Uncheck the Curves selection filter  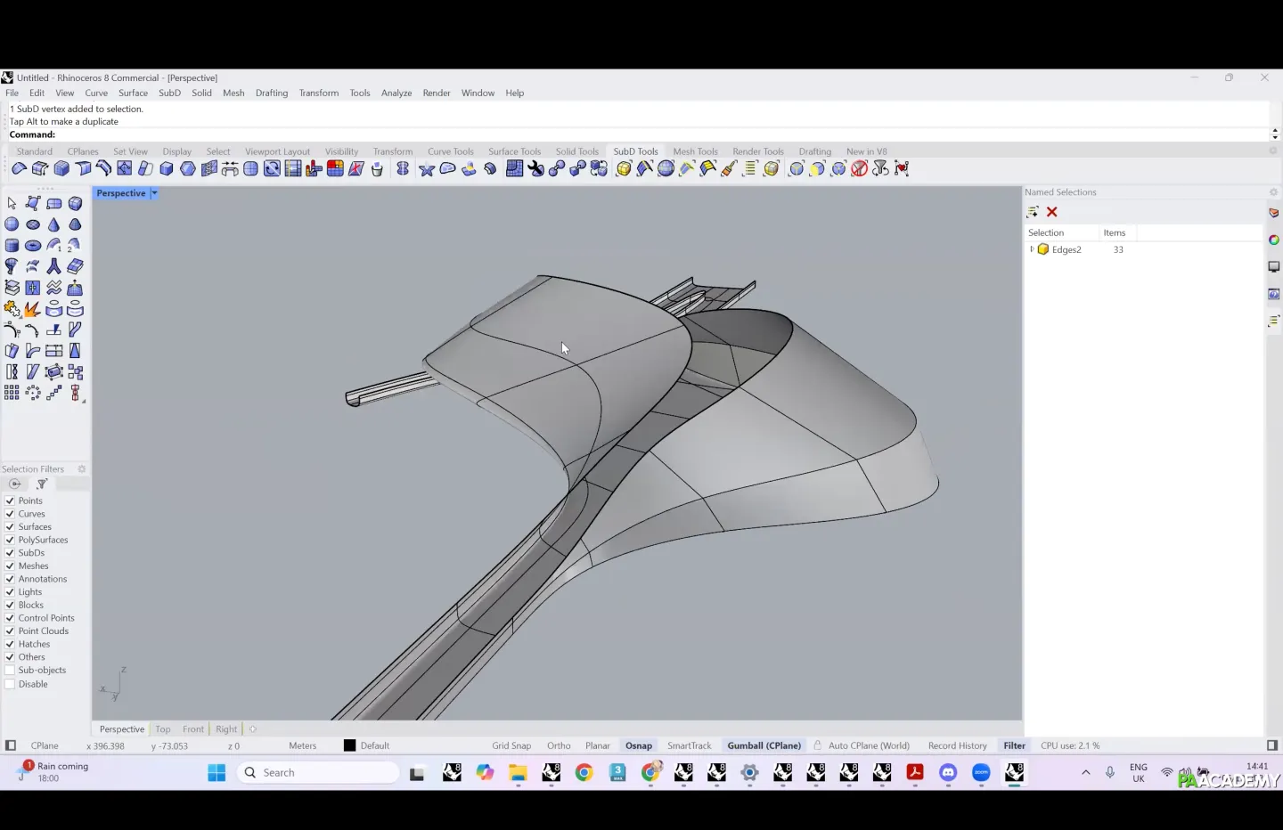[x=10, y=514]
